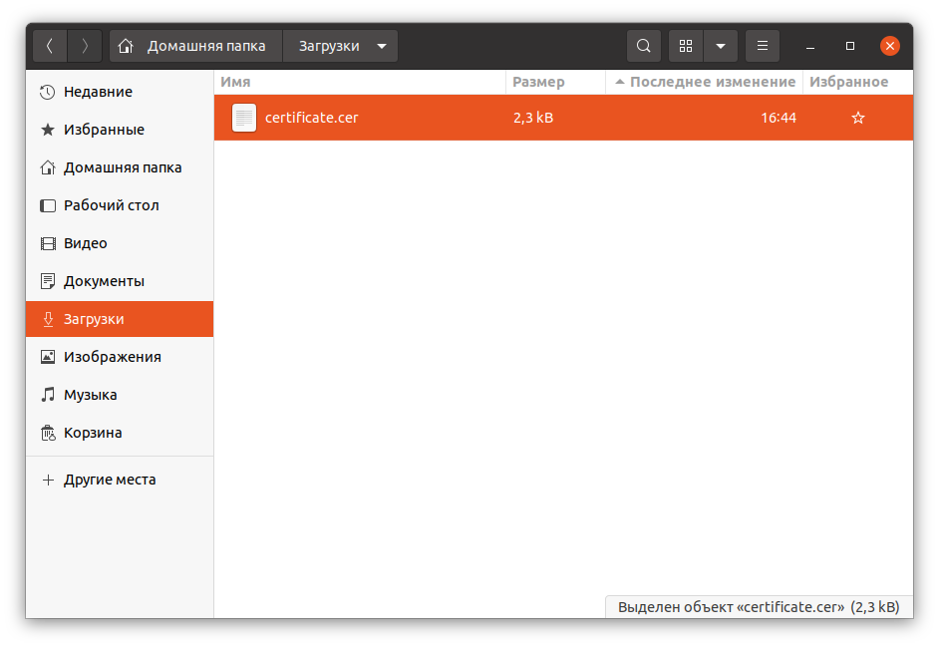Sort by the Имя column header
The height and width of the screenshot is (647, 939).
tap(360, 82)
